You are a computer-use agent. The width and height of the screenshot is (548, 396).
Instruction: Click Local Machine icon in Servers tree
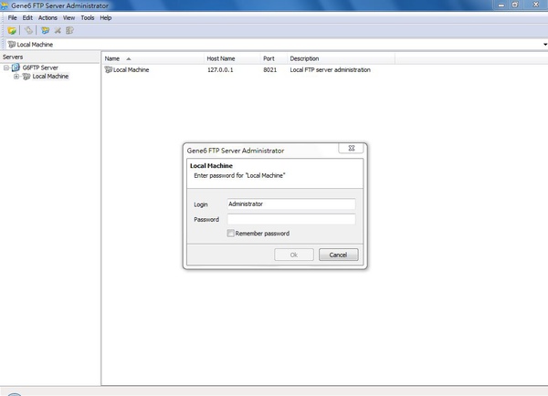[x=26, y=77]
